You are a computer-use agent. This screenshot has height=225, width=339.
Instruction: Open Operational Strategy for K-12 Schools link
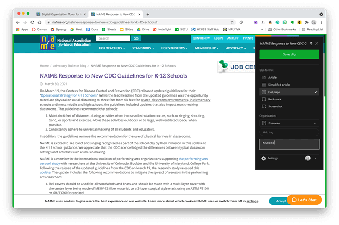pos(69,95)
